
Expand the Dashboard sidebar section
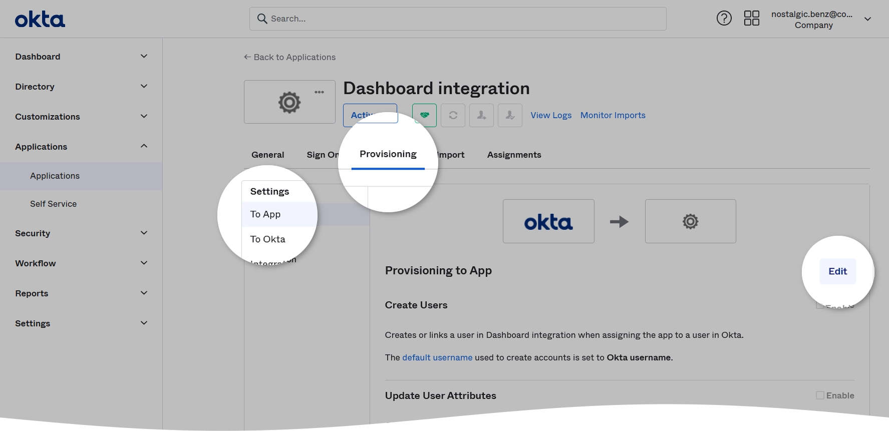81,57
